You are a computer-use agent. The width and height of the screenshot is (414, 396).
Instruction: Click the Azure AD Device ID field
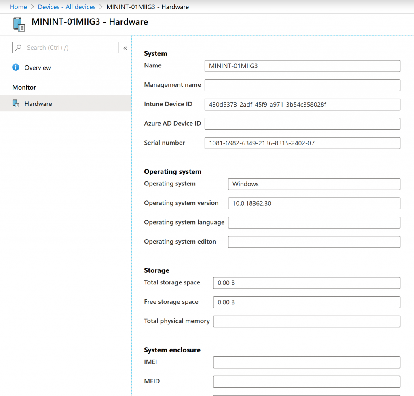click(302, 124)
